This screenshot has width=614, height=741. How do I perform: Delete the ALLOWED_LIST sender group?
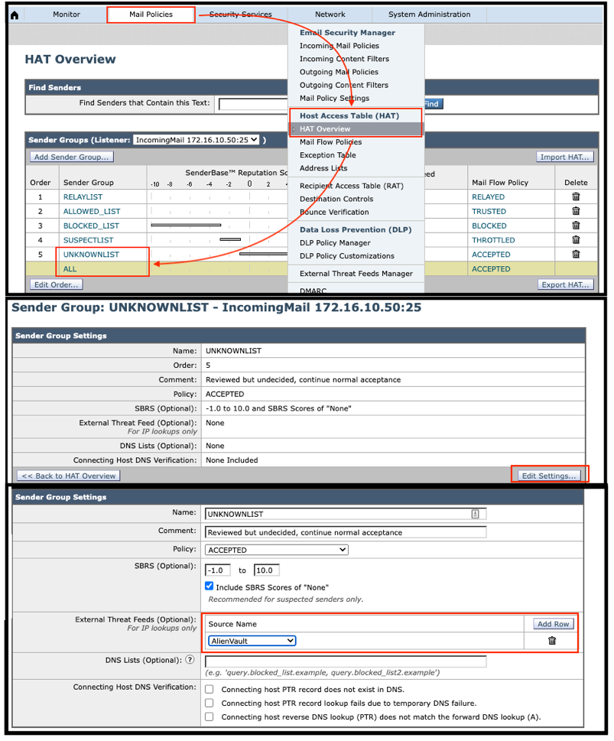[x=576, y=211]
